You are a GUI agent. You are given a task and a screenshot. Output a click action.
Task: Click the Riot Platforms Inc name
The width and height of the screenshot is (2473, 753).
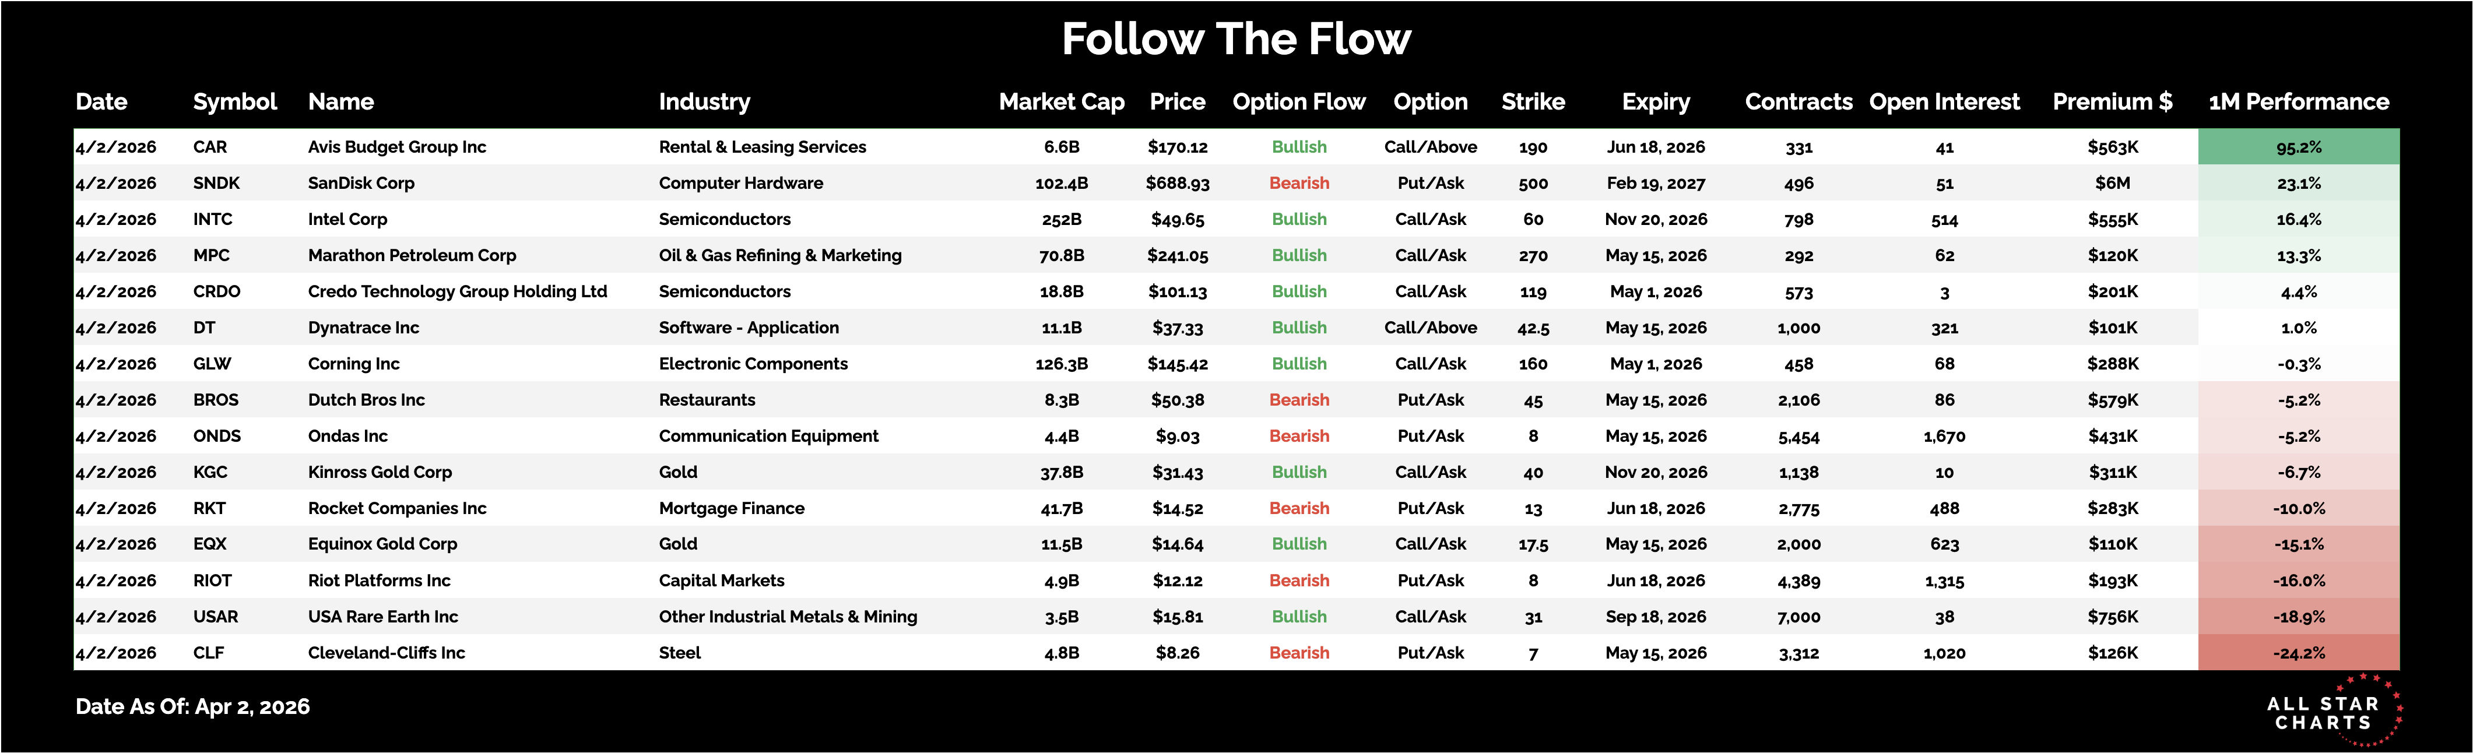[x=379, y=580]
